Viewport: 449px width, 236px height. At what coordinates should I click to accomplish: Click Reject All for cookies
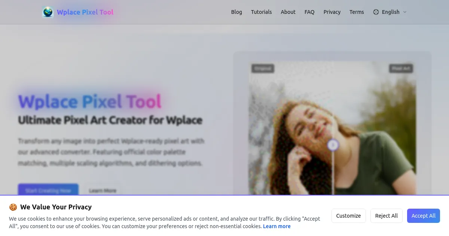(x=386, y=216)
